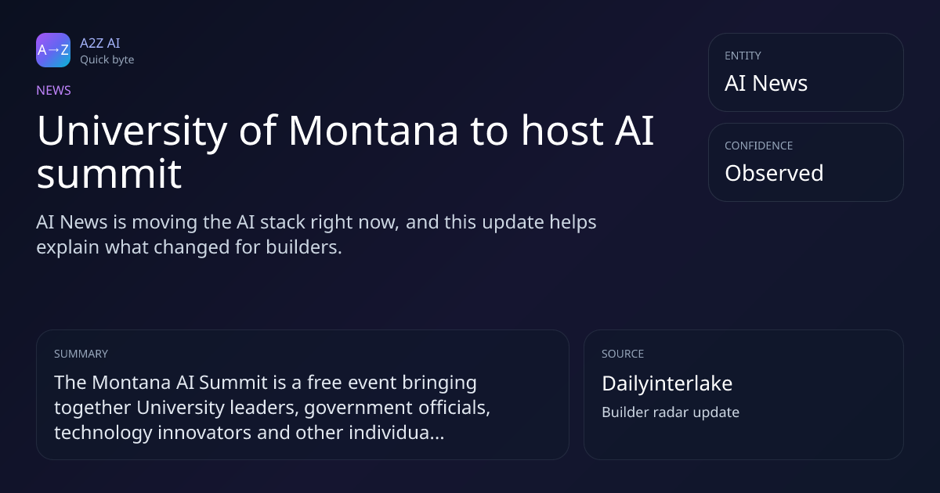940x493 pixels.
Task: Click the article description paragraph
Action: (x=316, y=234)
